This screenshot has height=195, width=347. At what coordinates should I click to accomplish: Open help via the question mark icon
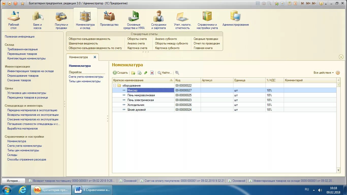tap(338, 73)
